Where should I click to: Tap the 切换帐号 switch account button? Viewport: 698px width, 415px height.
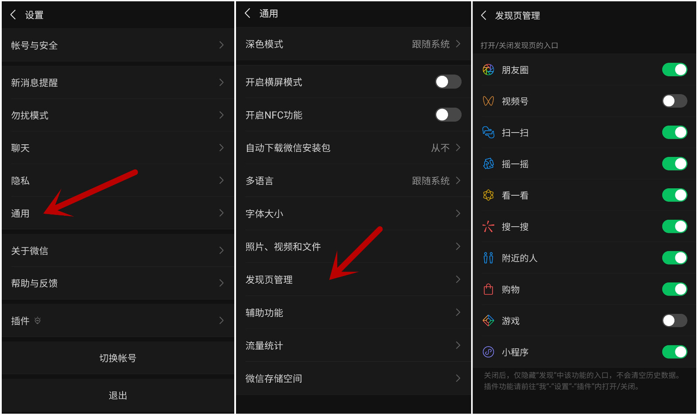click(118, 358)
